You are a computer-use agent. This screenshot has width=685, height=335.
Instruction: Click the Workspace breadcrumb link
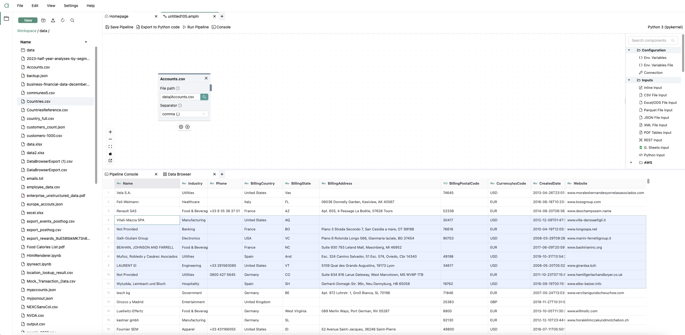[x=27, y=31]
